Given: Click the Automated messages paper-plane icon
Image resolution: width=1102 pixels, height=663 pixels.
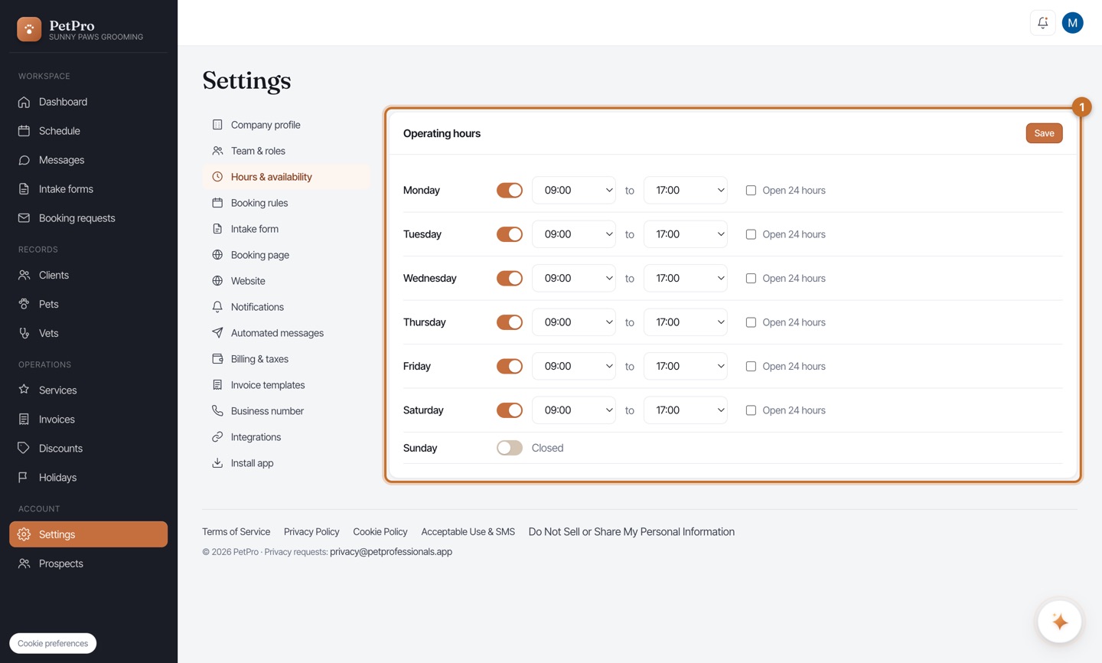Looking at the screenshot, I should 217,333.
